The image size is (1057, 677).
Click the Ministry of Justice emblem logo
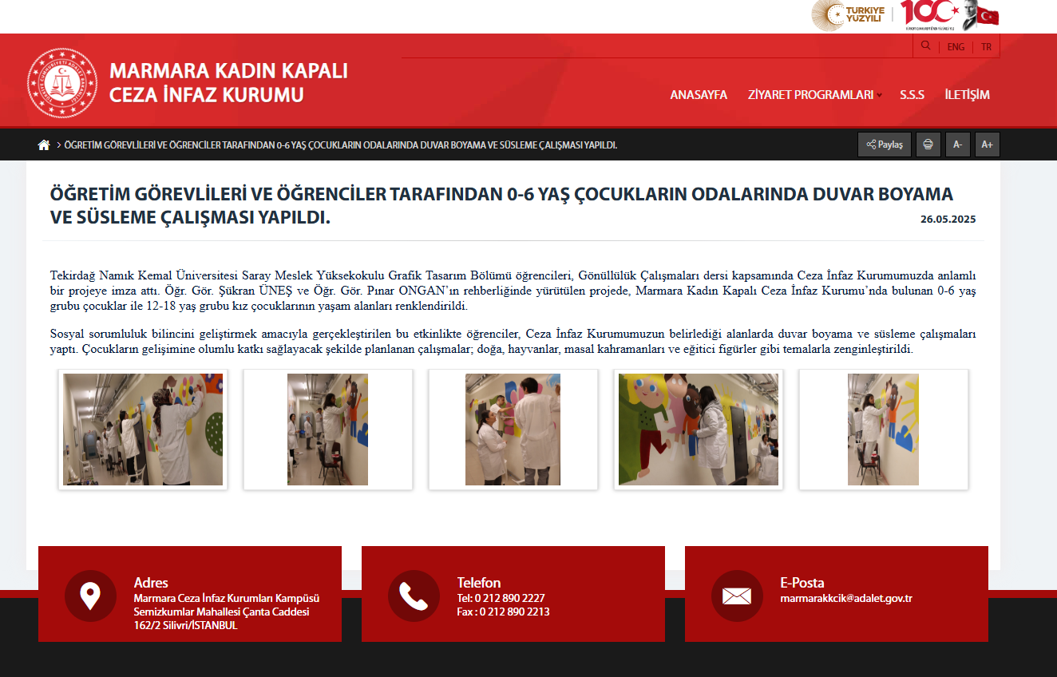pos(62,83)
